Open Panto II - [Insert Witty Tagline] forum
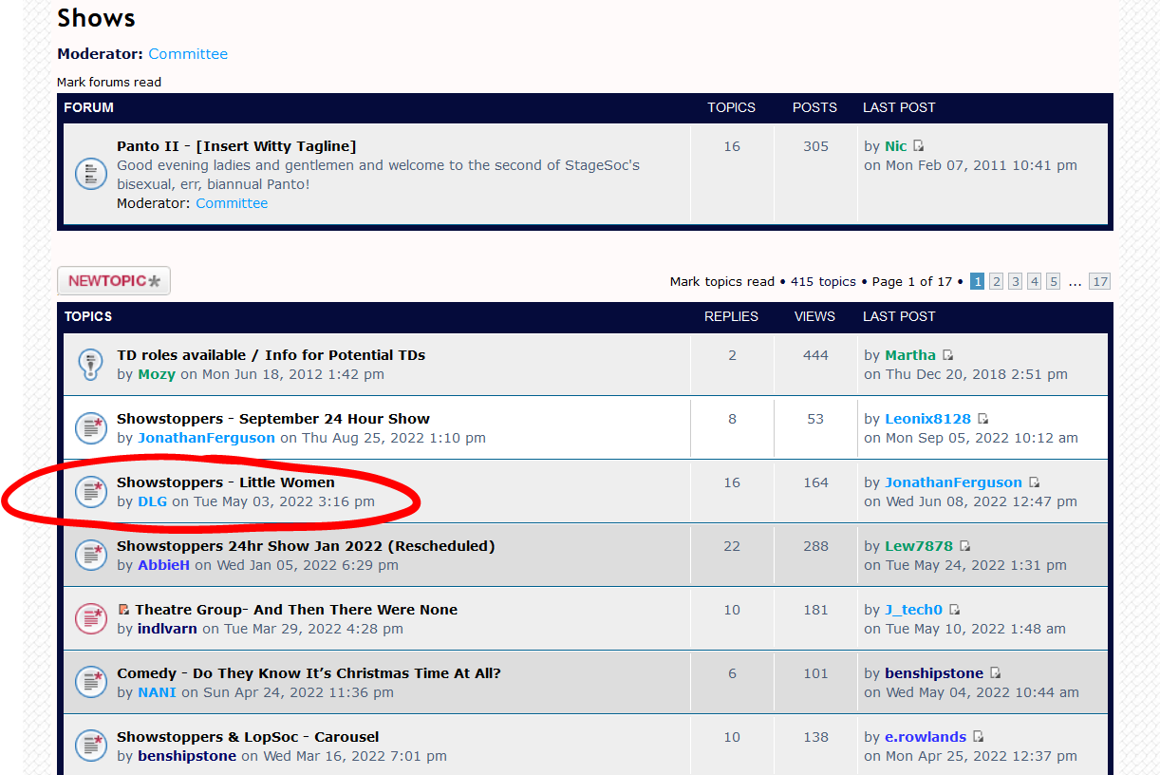The width and height of the screenshot is (1160, 775). coord(236,146)
